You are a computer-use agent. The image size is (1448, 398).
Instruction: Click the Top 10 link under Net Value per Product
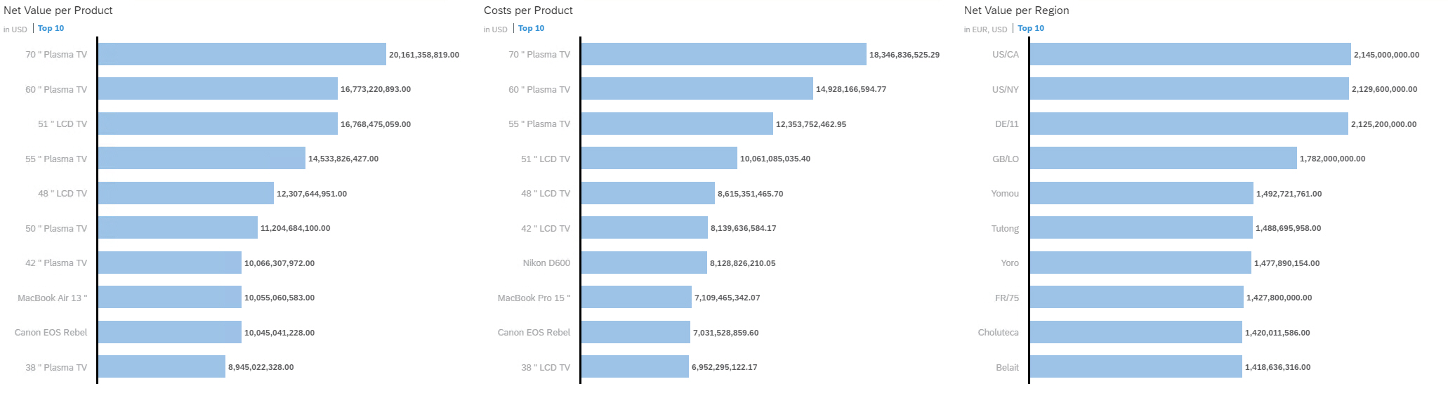pos(51,29)
